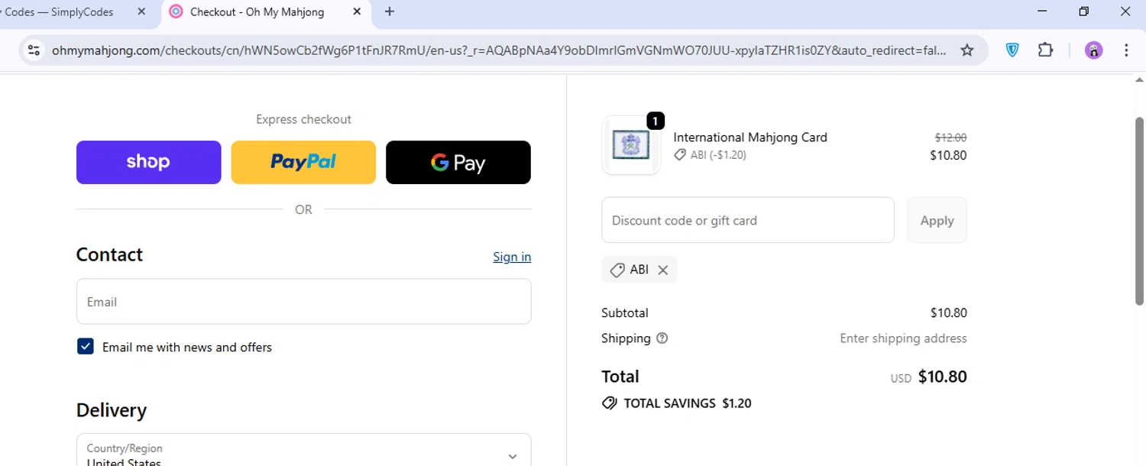This screenshot has width=1146, height=466.
Task: Click the Total amount $10.80
Action: 942,377
